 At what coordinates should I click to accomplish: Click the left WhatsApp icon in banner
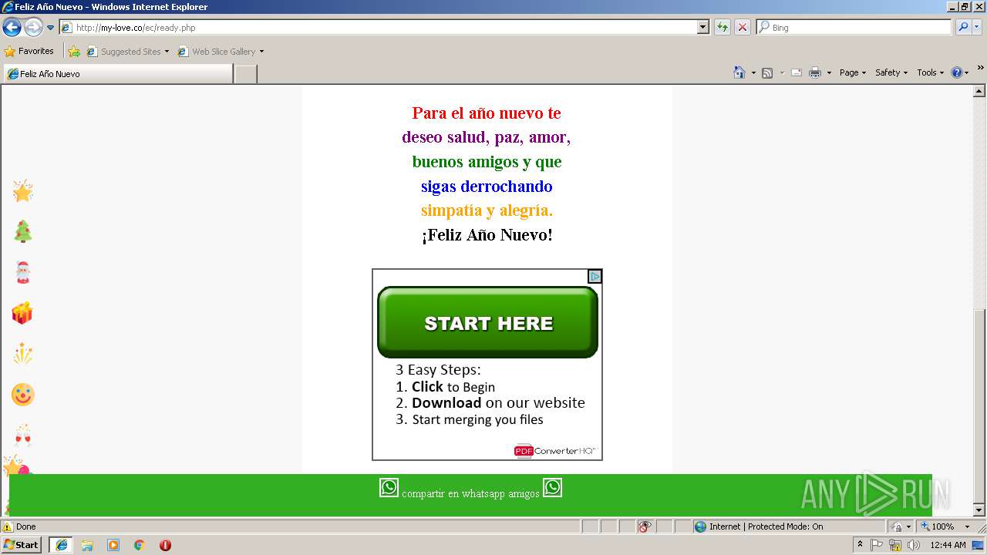click(x=389, y=487)
